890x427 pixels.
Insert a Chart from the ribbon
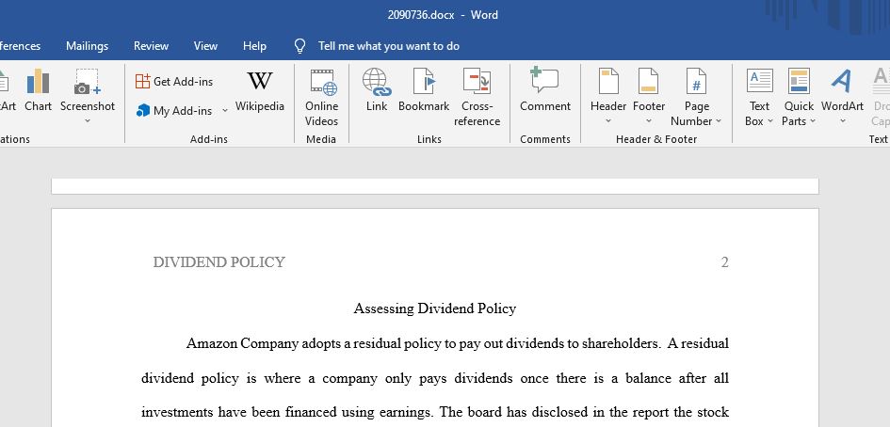[38, 90]
